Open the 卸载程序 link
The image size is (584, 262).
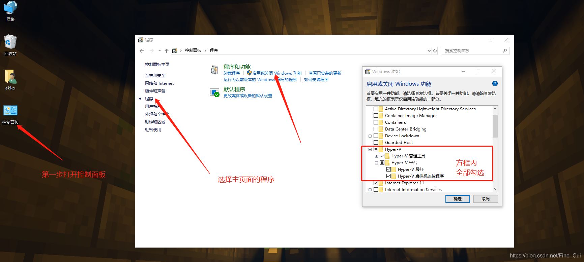pos(232,73)
